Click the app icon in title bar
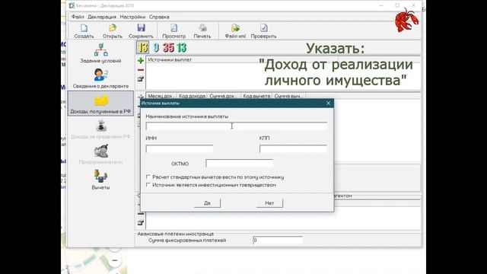487x274 pixels. click(x=72, y=5)
